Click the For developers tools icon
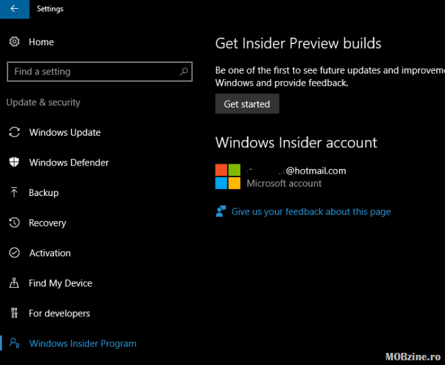The height and width of the screenshot is (365, 445). pyautogui.click(x=14, y=313)
